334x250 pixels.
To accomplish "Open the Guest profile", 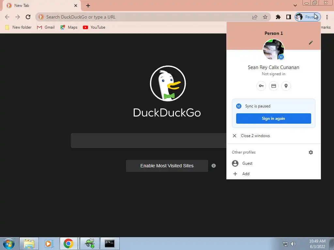I will click(x=274, y=163).
